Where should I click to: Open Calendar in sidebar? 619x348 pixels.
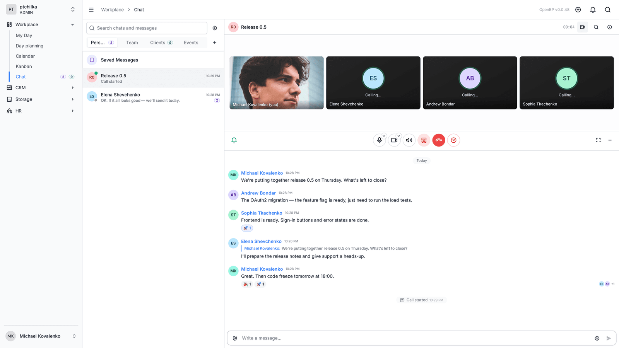pos(25,56)
